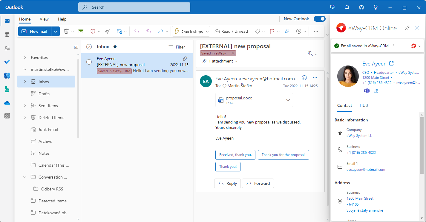Expand the Deleted Items folder

25,117
